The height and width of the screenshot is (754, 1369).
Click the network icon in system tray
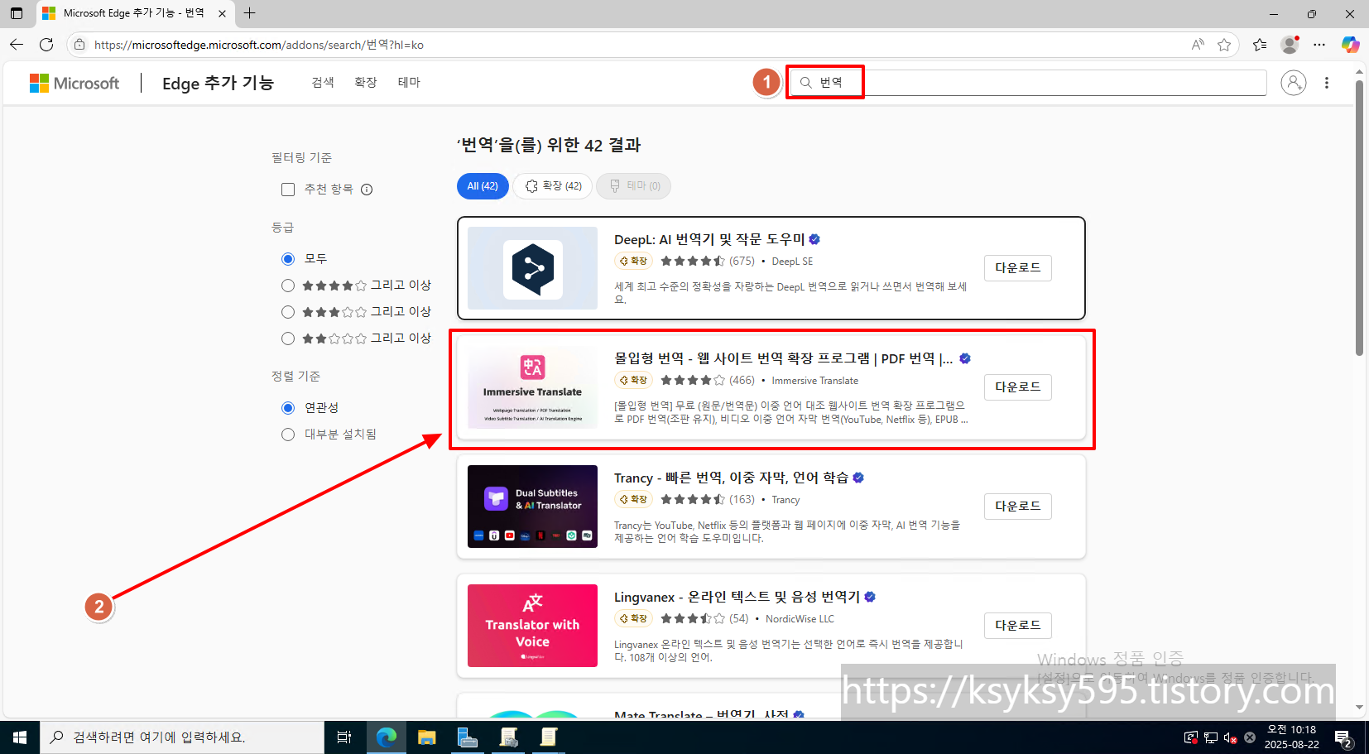[x=1211, y=737]
